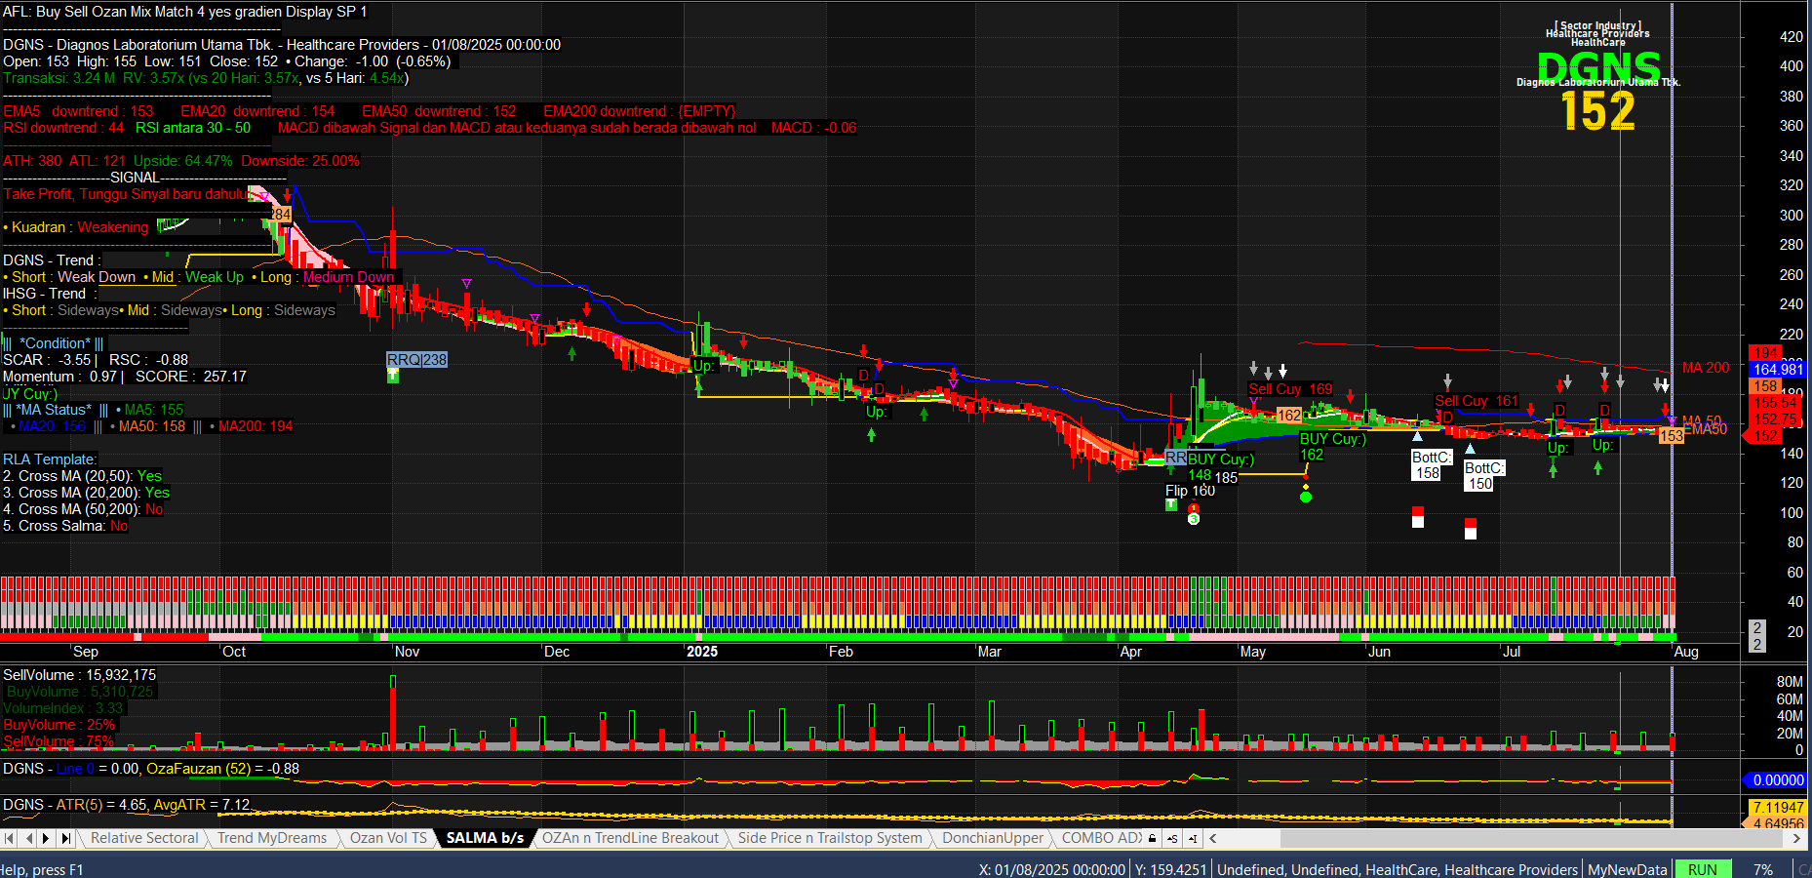1812x878 pixels.
Task: Toggle the interval lock 'I' icon
Action: 1192,838
